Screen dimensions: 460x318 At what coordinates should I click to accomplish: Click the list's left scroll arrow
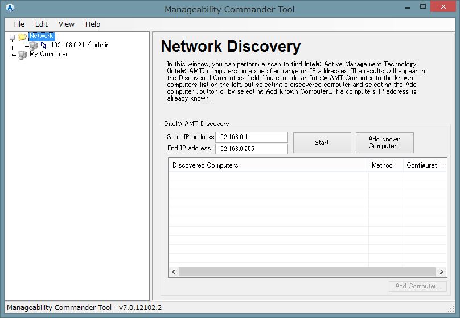pyautogui.click(x=174, y=272)
